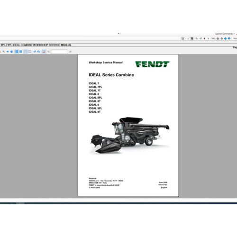The image size is (237, 237).
Task: Select two-page side-by-side view
Action: 30,52
